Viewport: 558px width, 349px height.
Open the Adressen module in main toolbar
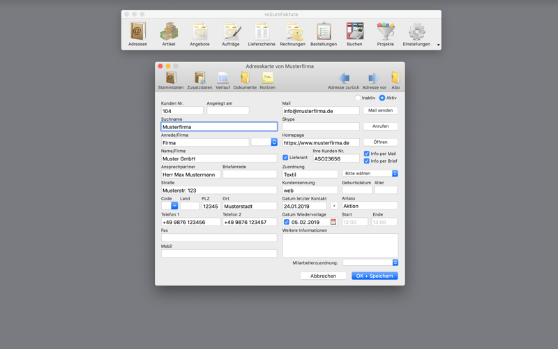click(x=137, y=34)
